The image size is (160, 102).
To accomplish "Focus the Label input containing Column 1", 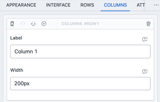I will coord(80,52).
